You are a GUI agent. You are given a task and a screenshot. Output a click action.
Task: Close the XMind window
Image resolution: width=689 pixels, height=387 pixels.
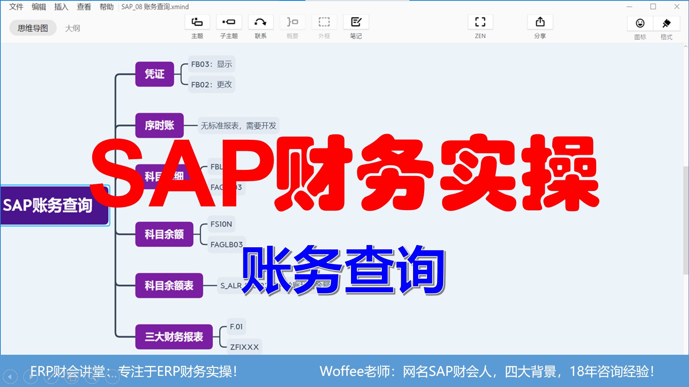click(677, 6)
